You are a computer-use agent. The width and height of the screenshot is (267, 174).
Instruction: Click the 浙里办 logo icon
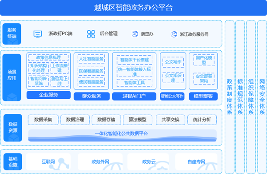pos(135,34)
